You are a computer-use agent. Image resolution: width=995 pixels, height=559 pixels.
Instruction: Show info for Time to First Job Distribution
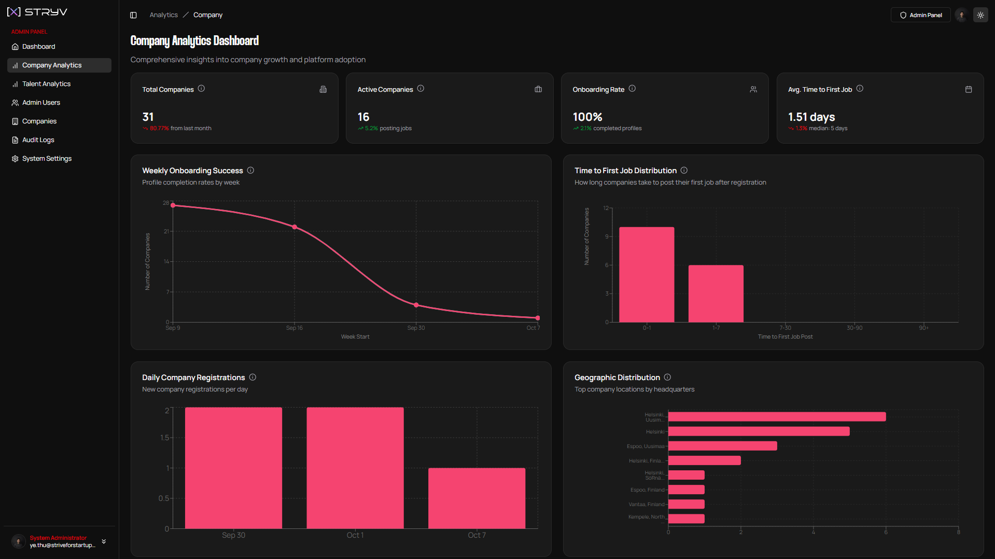684,170
